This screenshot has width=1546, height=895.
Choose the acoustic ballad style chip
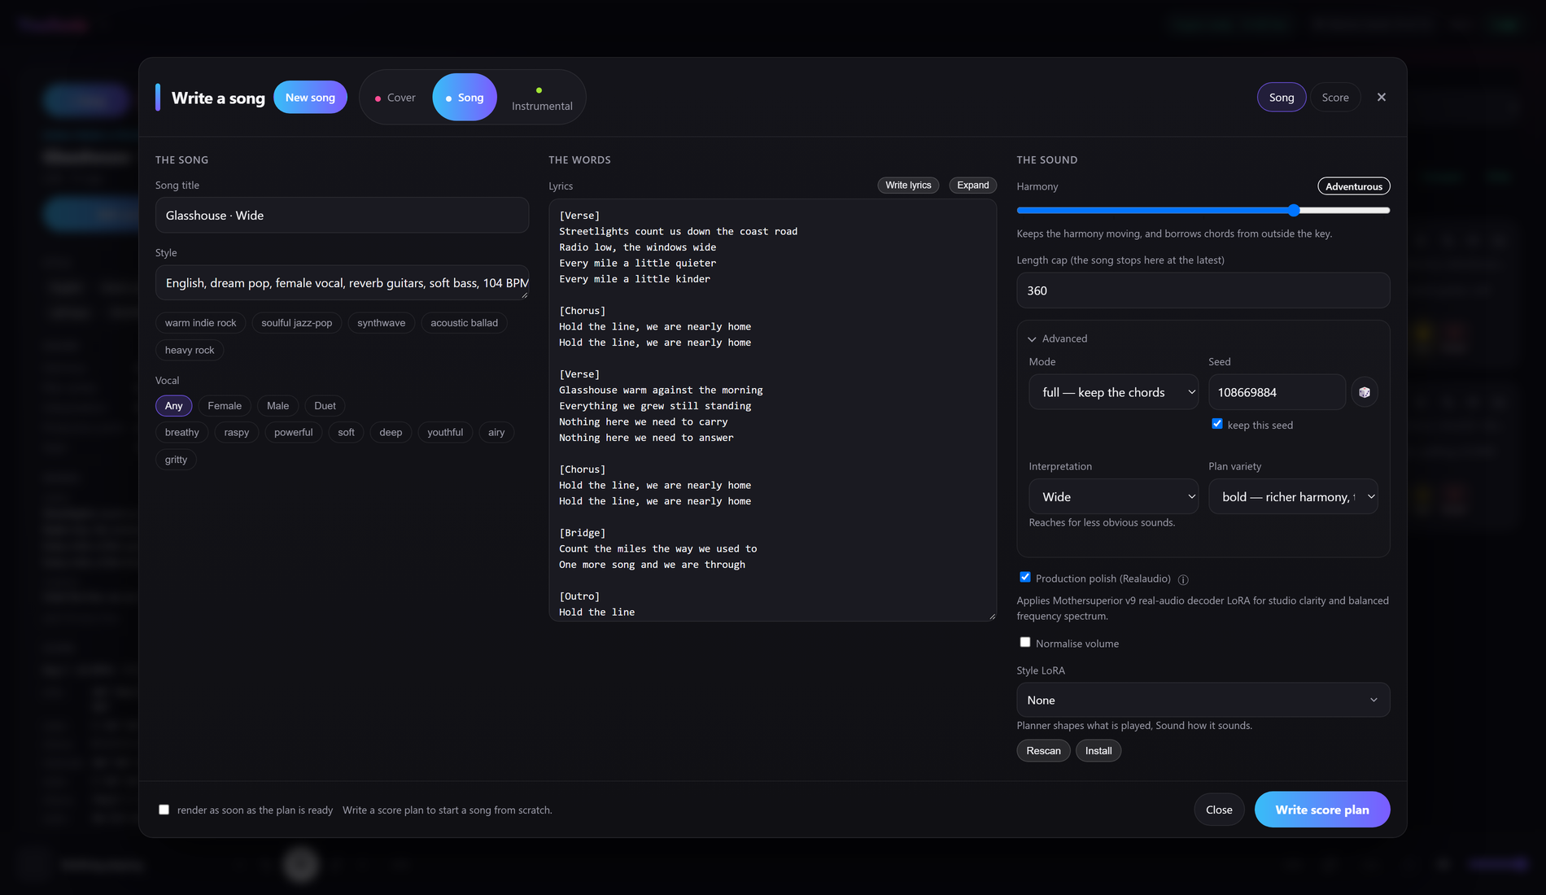(x=464, y=323)
